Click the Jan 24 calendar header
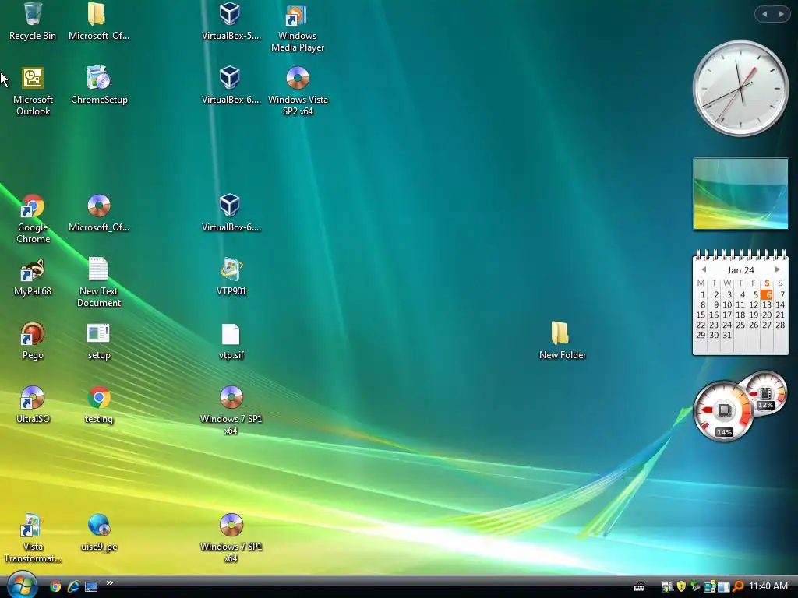Viewport: 798px width, 598px height. point(740,270)
